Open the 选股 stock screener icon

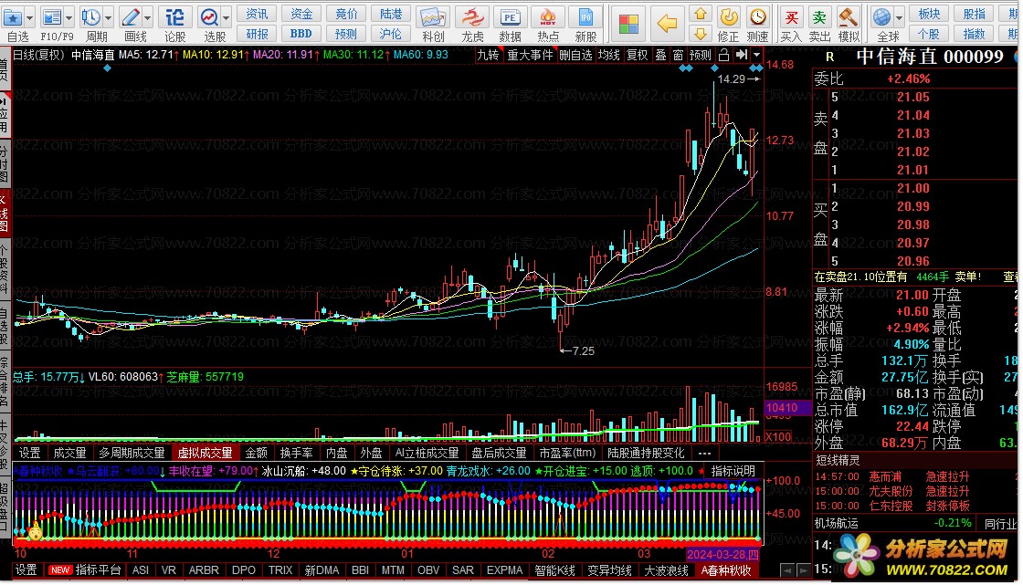coord(209,17)
